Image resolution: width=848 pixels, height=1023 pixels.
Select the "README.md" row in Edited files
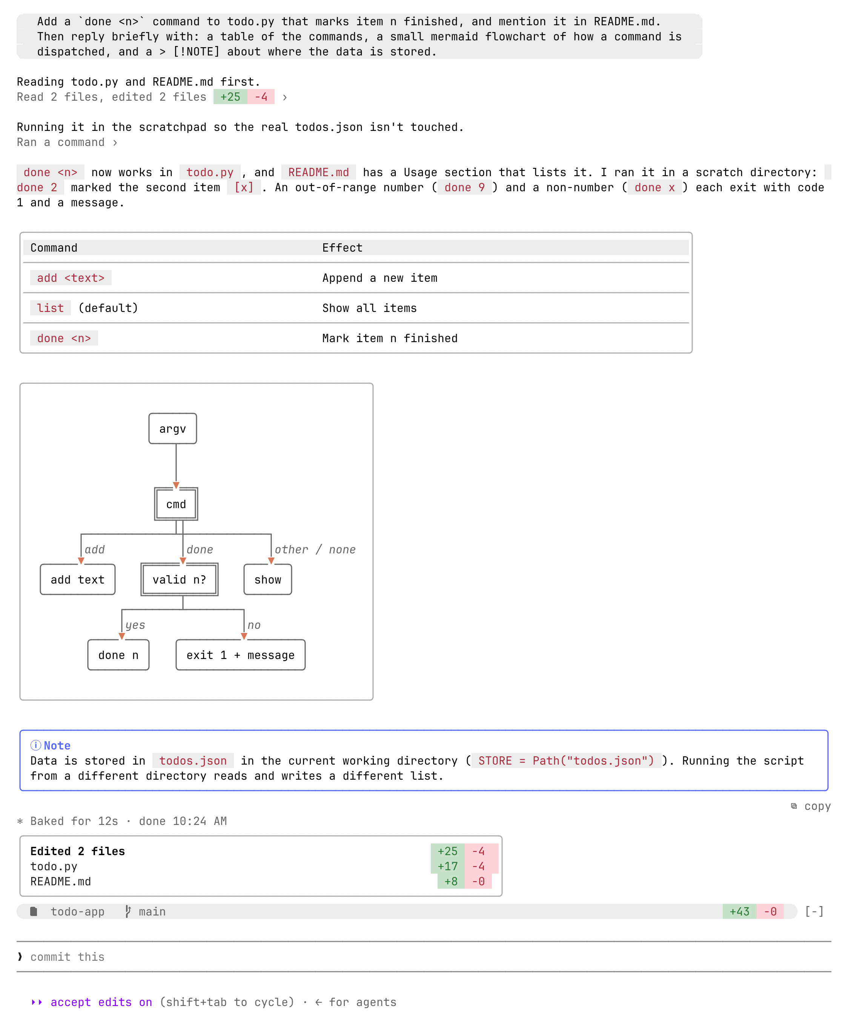(261, 881)
